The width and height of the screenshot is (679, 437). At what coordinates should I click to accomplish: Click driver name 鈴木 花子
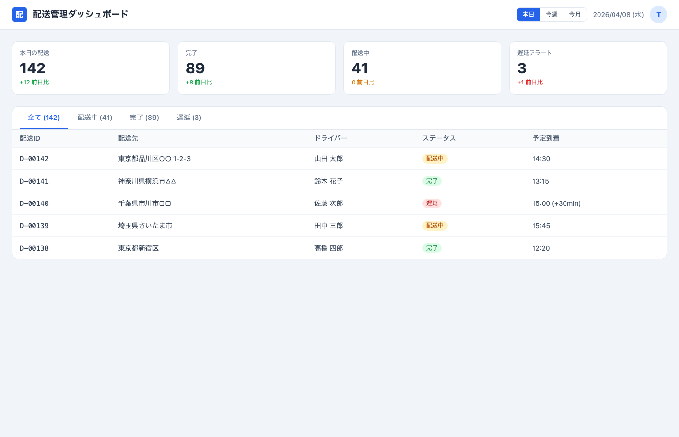tap(328, 181)
